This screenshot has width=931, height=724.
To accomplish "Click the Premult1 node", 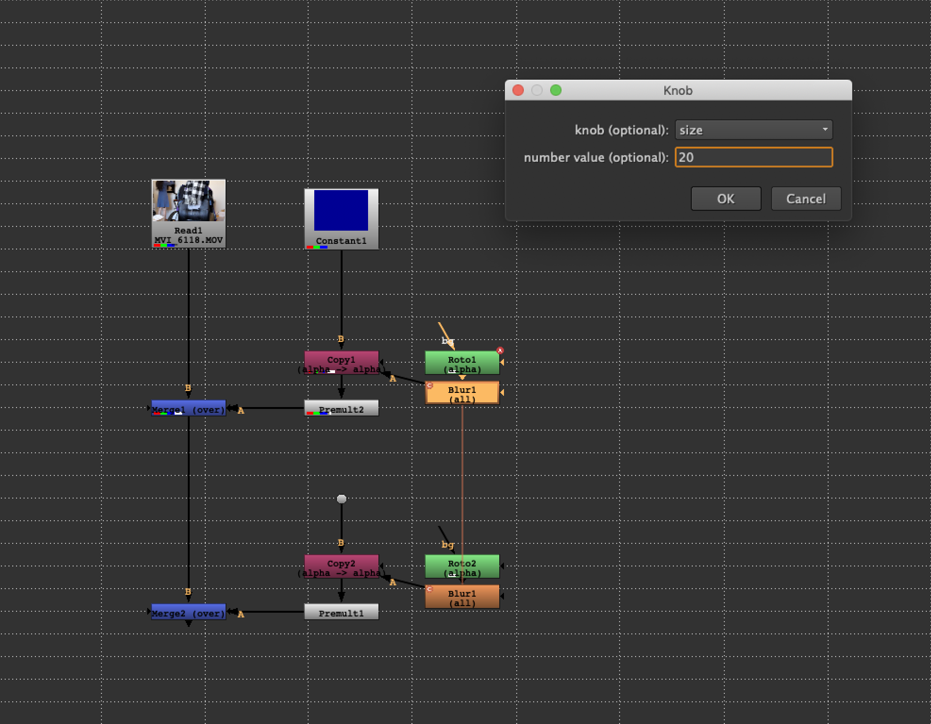I will click(x=341, y=612).
